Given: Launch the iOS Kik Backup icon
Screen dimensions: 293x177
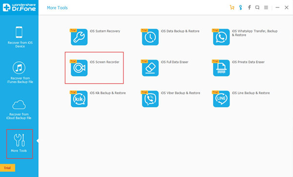Looking at the screenshot, I should coord(79,99).
